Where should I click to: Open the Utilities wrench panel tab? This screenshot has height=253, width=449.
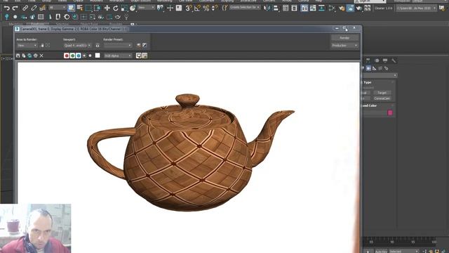point(394,60)
